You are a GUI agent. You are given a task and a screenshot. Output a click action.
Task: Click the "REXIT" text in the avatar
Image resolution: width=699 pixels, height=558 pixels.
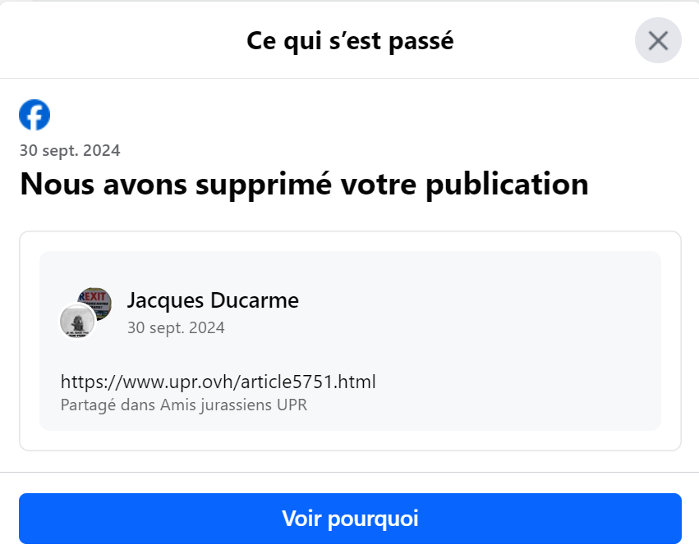pyautogui.click(x=94, y=296)
